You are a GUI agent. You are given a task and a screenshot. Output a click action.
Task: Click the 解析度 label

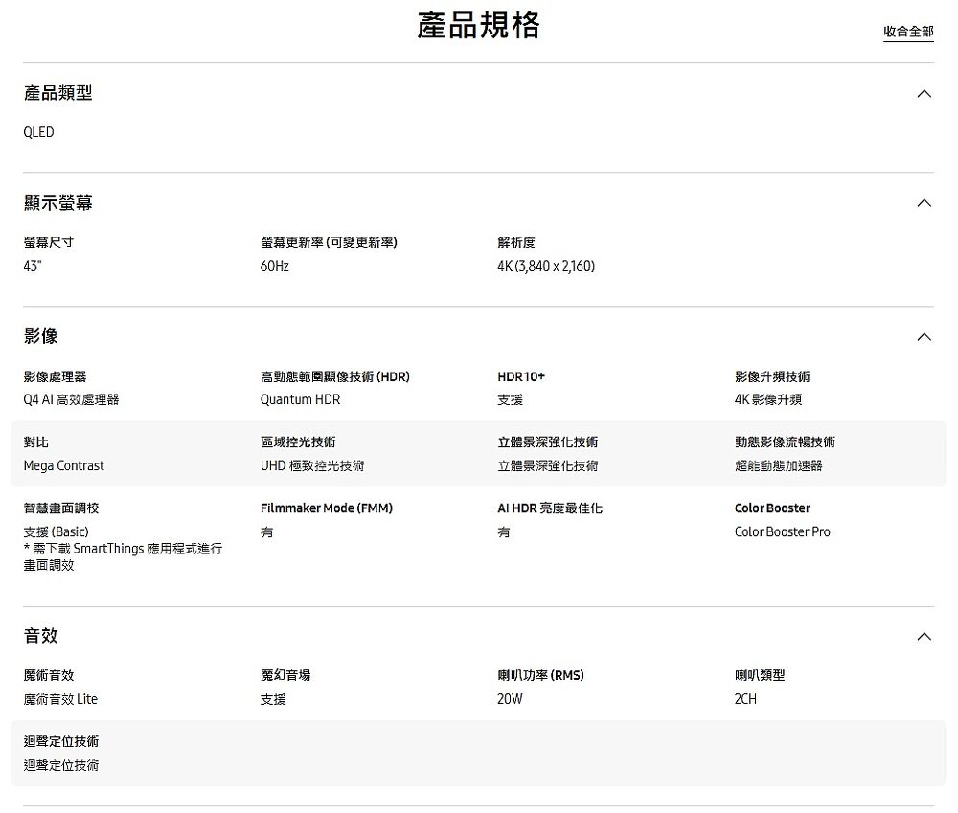[516, 242]
